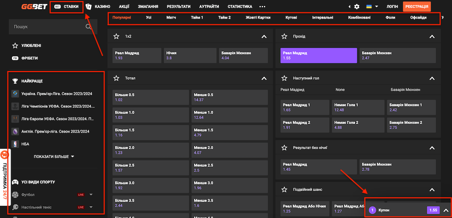
Task: Click the GG.BET logo
Action: (34, 6)
